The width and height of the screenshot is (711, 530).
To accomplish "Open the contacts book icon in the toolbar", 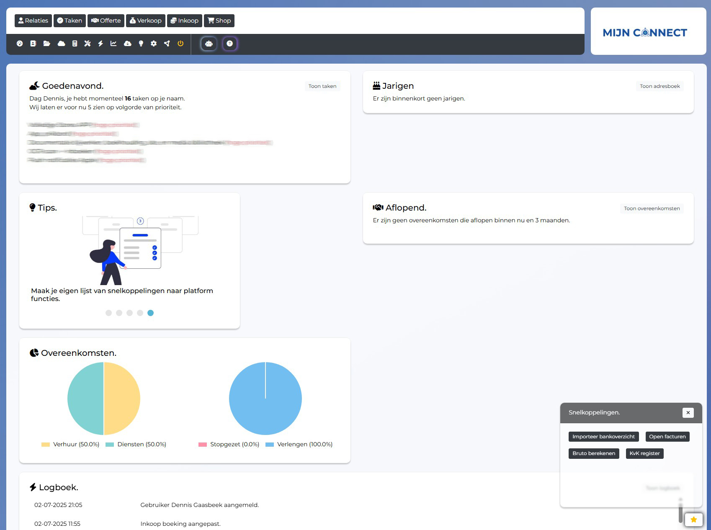I will click(33, 43).
